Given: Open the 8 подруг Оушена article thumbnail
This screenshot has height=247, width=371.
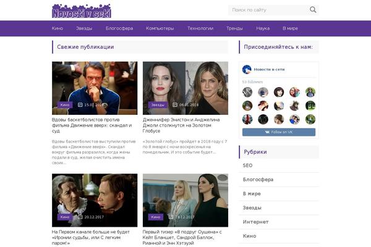Looking at the screenshot, I should pyautogui.click(x=185, y=201).
